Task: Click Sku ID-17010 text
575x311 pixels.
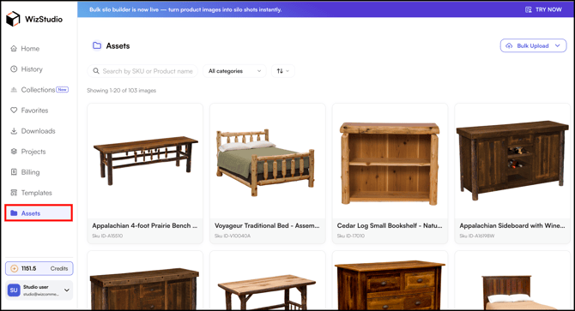Action: pyautogui.click(x=351, y=236)
